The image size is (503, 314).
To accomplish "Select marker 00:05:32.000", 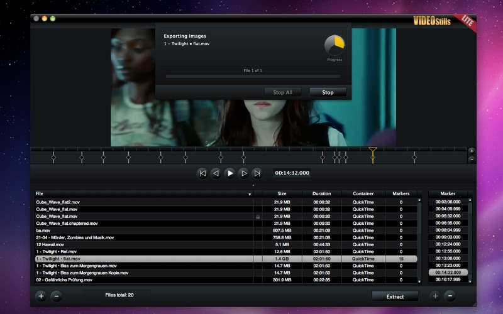I will [x=448, y=216].
